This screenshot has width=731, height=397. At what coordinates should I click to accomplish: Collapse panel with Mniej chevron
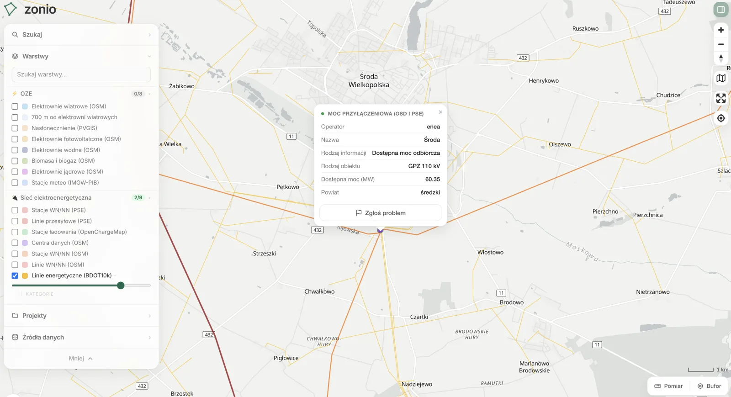(90, 359)
